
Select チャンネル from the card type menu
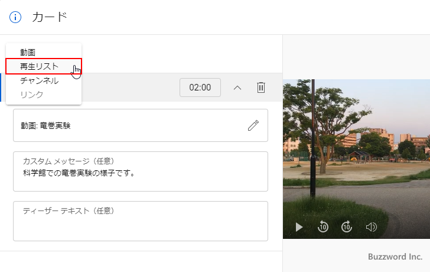(x=44, y=80)
